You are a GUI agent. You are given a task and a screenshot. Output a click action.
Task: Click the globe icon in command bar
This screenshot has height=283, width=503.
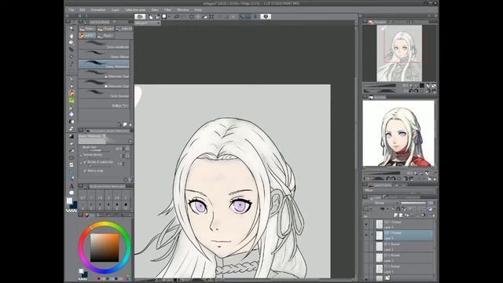(266, 17)
